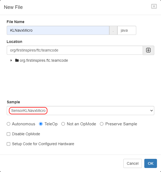The image size is (161, 172).
Task: Click the dot separator between name and extension
Action: [113, 30]
